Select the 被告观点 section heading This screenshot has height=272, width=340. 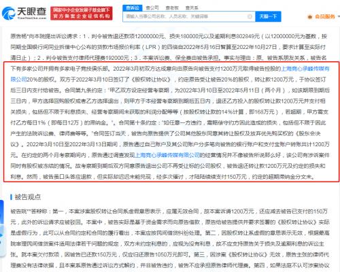(28, 197)
